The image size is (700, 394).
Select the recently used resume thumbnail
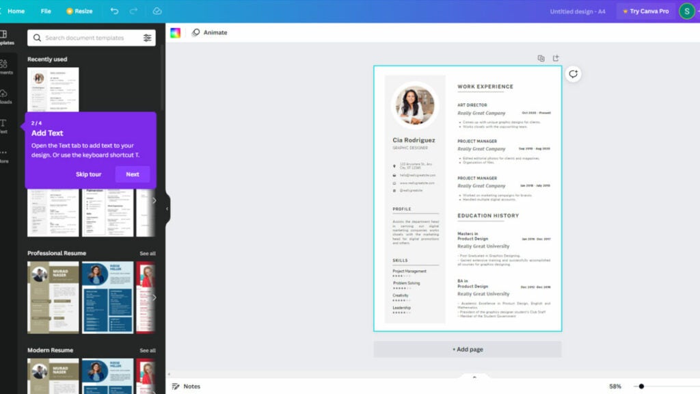pyautogui.click(x=53, y=90)
